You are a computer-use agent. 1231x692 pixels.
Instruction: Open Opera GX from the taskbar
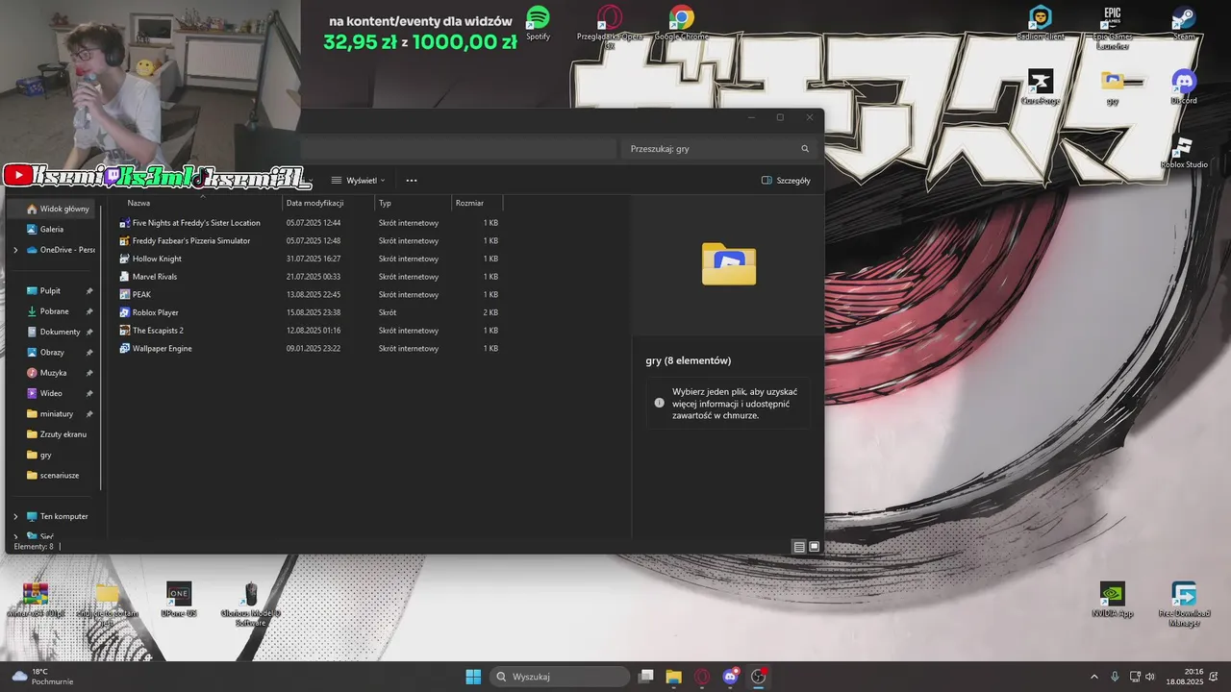coord(702,677)
